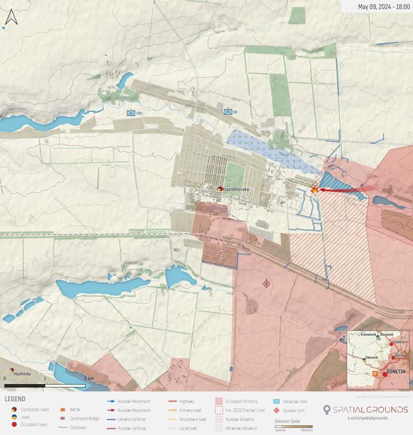The height and width of the screenshot is (435, 413).
Task: Click the north arrow compass icon
Action: [11, 18]
